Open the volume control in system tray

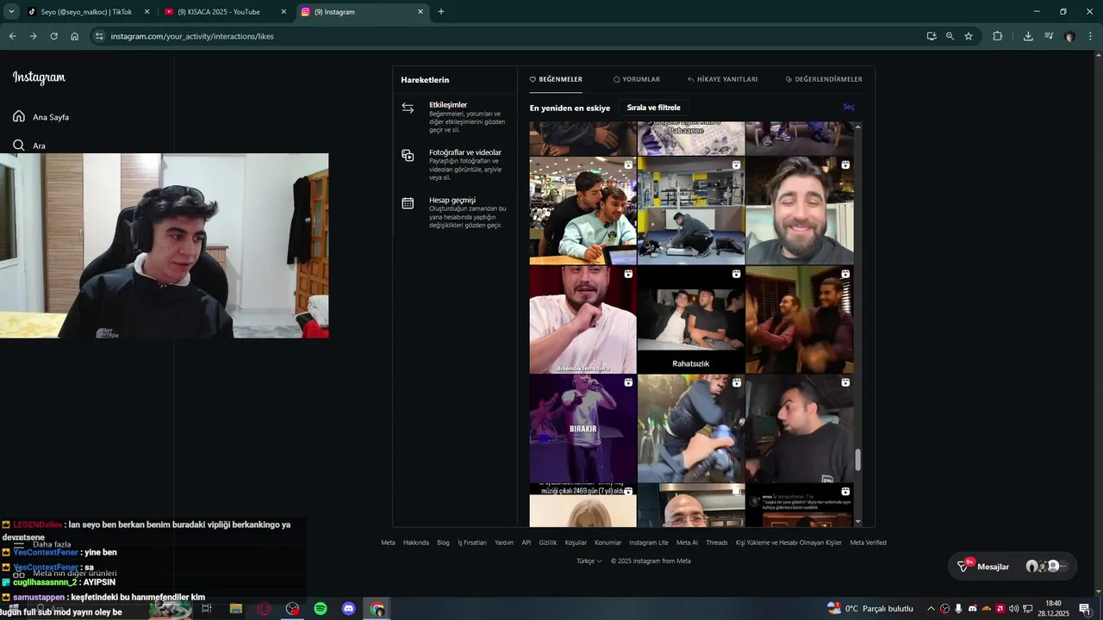pyautogui.click(x=1014, y=609)
